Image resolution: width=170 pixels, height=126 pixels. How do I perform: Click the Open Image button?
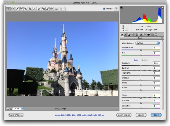124,115
